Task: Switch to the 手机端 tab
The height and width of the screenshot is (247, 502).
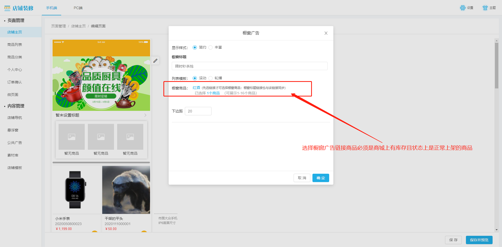Action: pyautogui.click(x=51, y=8)
